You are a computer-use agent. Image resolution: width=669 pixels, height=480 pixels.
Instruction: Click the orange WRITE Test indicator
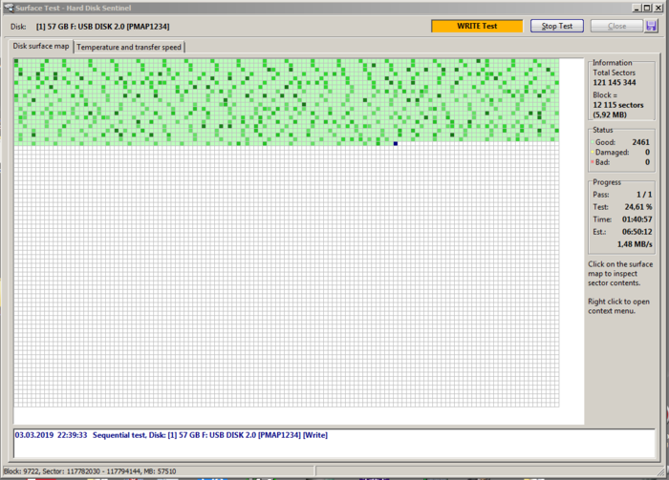pos(477,26)
